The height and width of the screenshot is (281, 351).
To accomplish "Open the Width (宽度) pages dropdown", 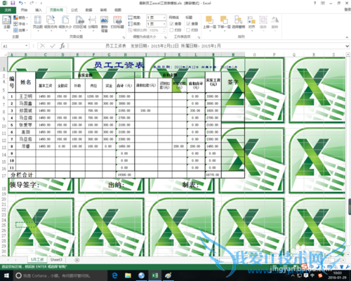I will pyautogui.click(x=164, y=18).
